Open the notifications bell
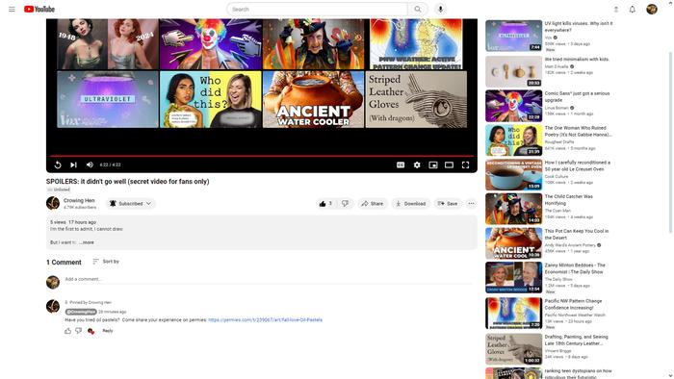Viewport: 674px width, 379px height. pyautogui.click(x=632, y=9)
